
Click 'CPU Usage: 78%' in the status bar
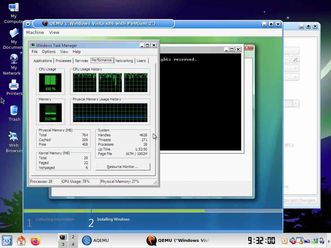76,181
